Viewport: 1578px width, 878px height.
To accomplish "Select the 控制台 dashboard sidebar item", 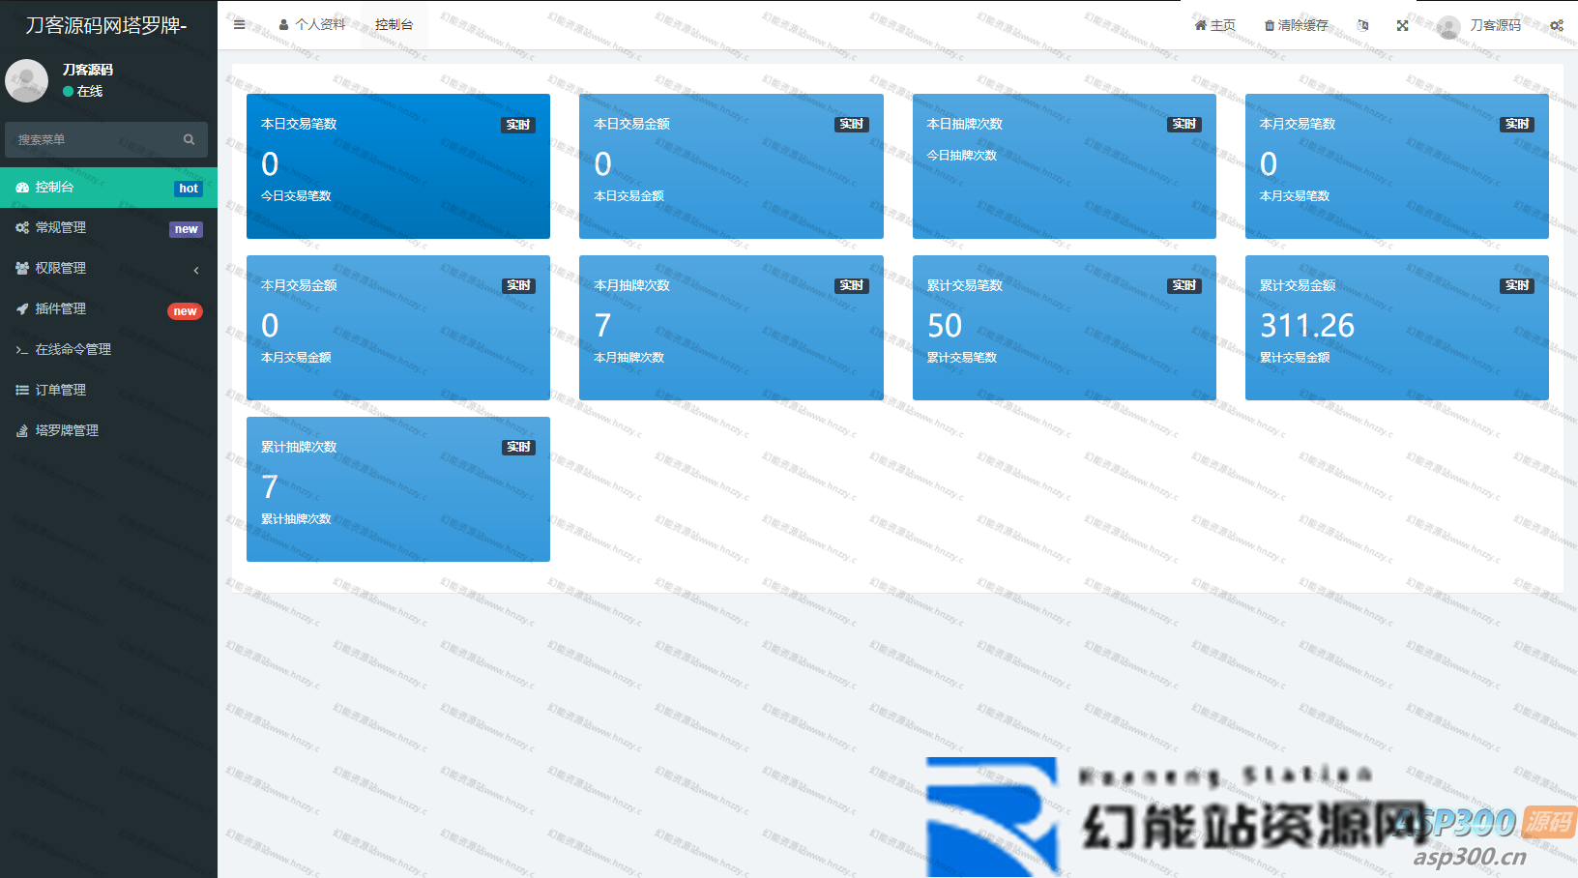I will [55, 188].
